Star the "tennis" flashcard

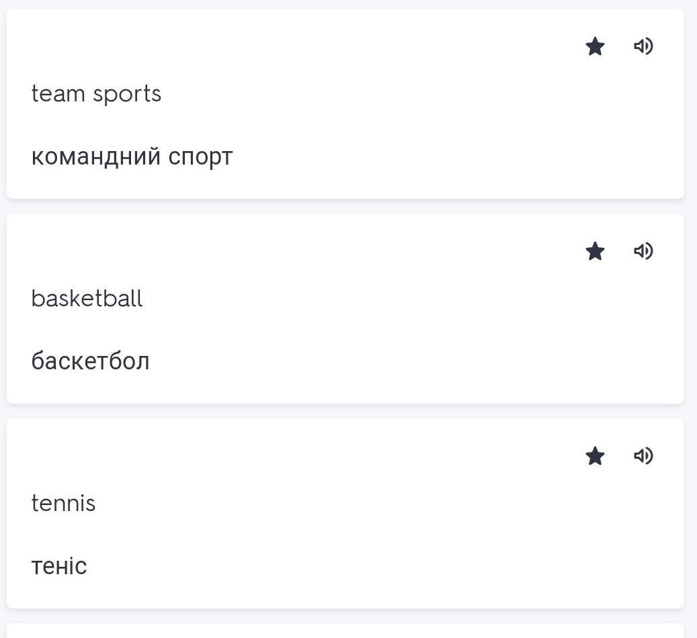(595, 457)
